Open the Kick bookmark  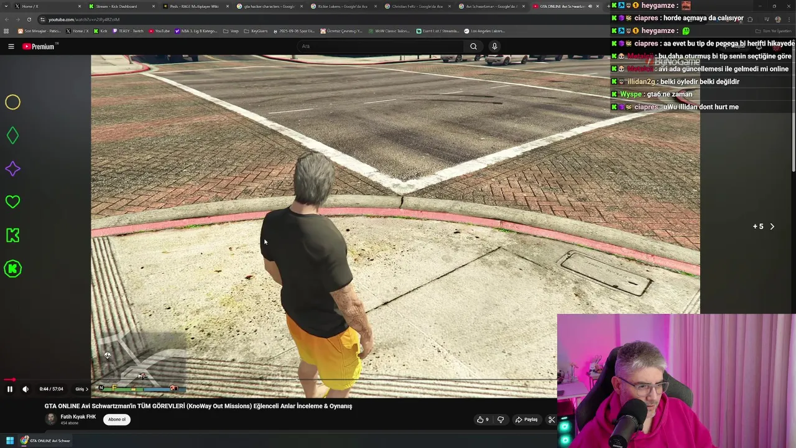(x=100, y=30)
